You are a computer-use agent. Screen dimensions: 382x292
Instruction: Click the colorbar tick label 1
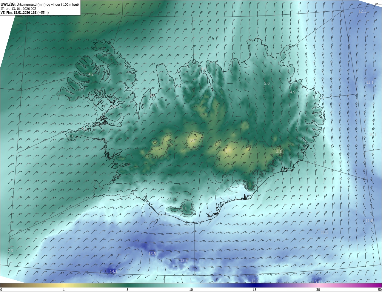coord(64,290)
